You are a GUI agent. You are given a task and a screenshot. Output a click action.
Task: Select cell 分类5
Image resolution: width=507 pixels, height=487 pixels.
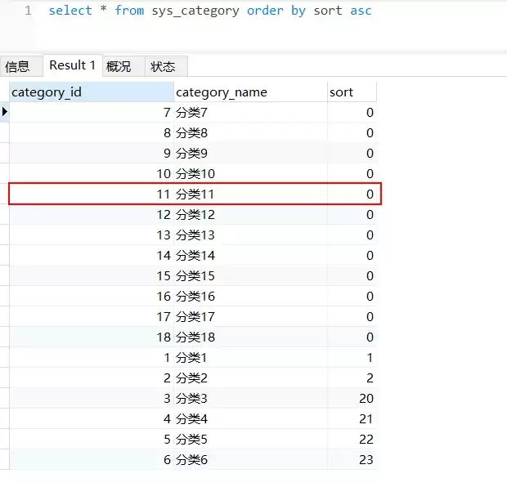pyautogui.click(x=250, y=440)
